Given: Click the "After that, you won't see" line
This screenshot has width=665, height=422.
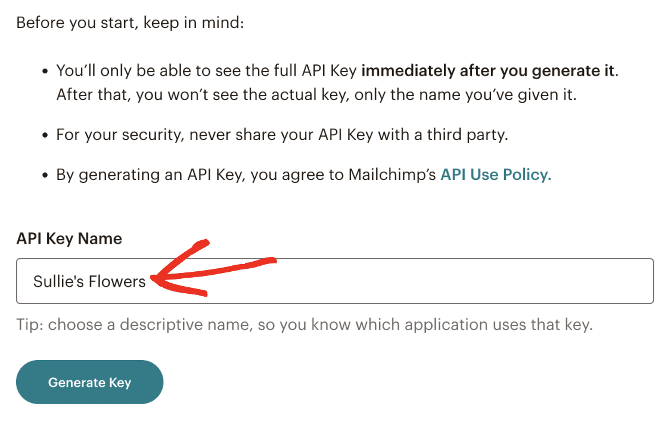Looking at the screenshot, I should pos(316,95).
